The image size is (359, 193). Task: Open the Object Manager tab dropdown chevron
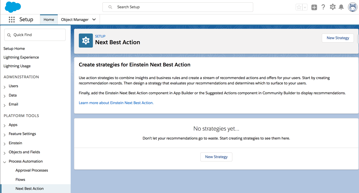pos(94,19)
